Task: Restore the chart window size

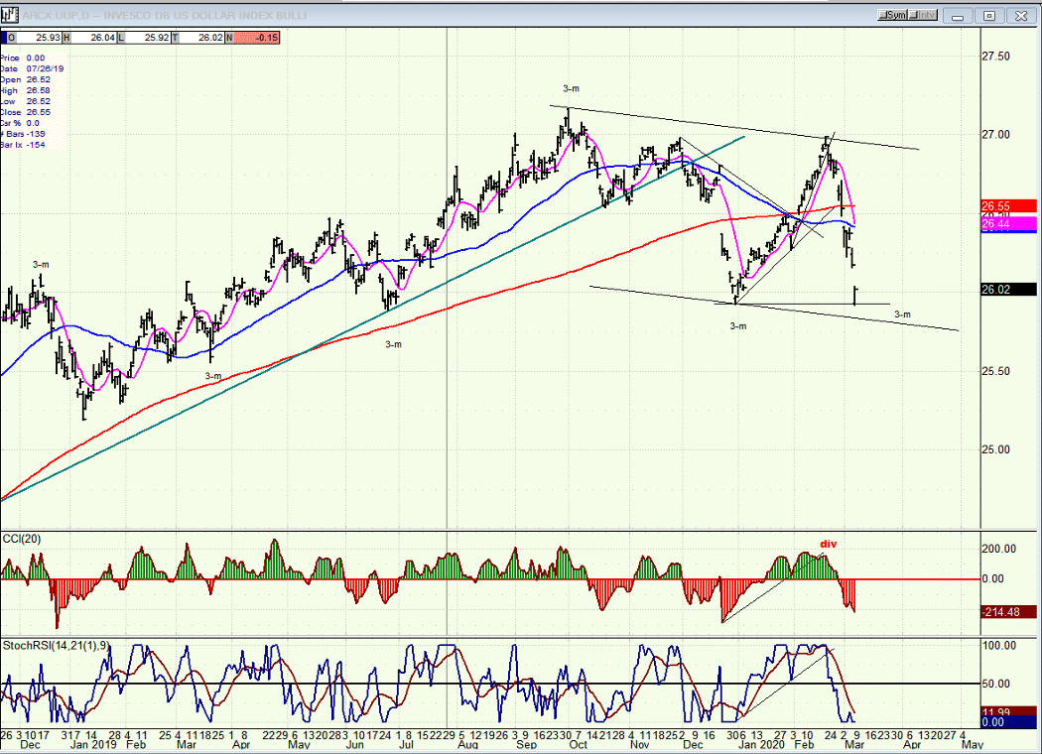Action: click(x=988, y=16)
